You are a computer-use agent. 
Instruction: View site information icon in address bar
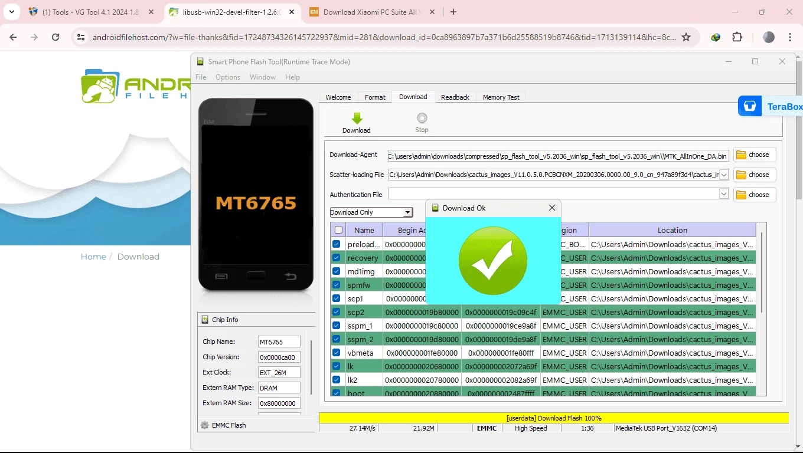pos(81,37)
